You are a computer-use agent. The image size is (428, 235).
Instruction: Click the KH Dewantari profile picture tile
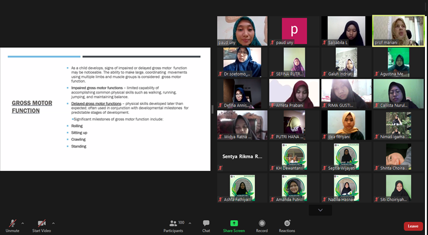pos(295,156)
